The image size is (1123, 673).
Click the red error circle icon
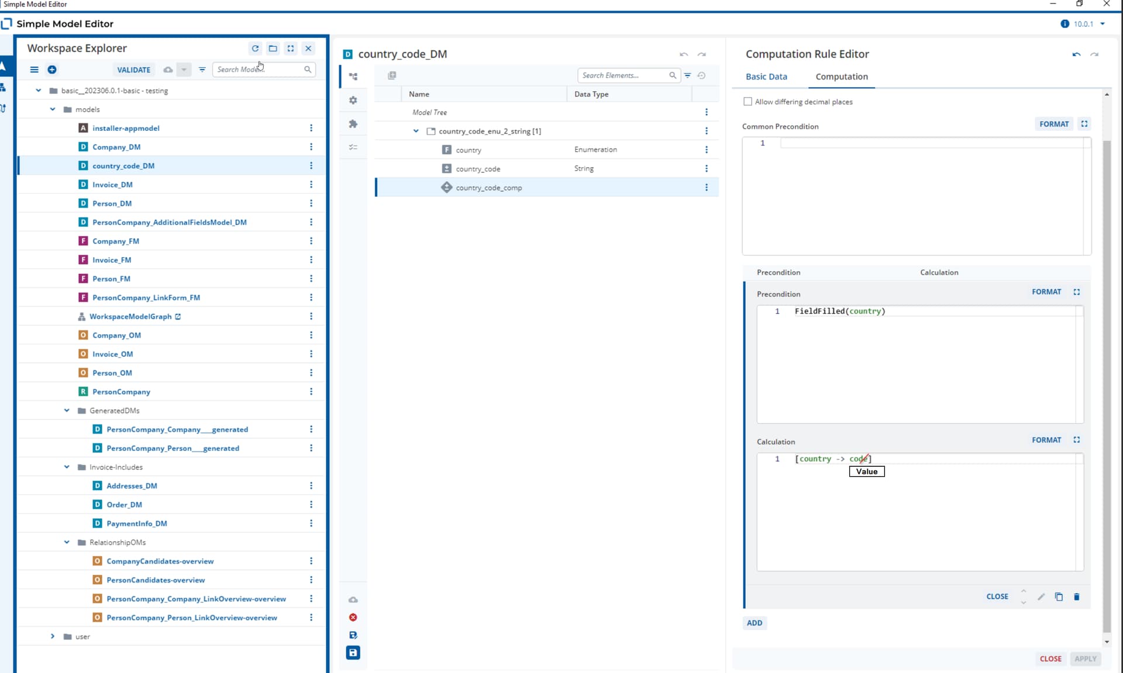click(353, 618)
